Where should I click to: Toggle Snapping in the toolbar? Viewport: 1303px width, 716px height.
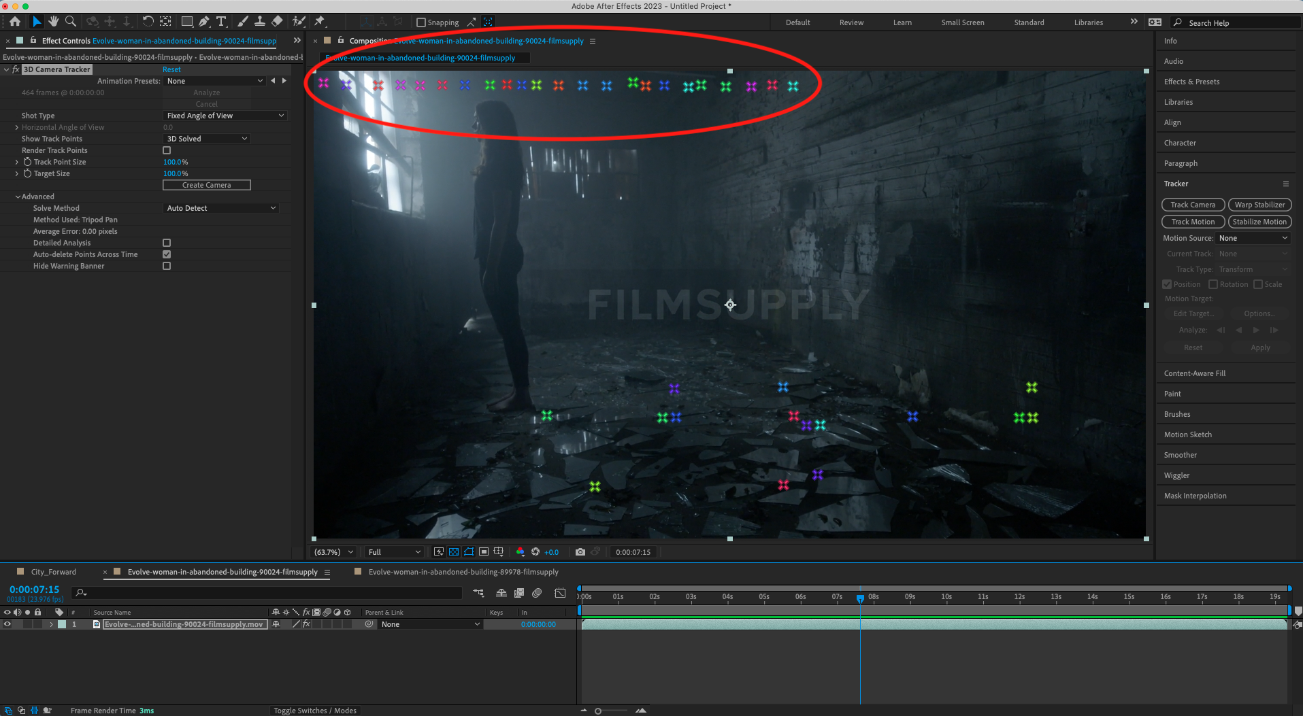(x=420, y=22)
